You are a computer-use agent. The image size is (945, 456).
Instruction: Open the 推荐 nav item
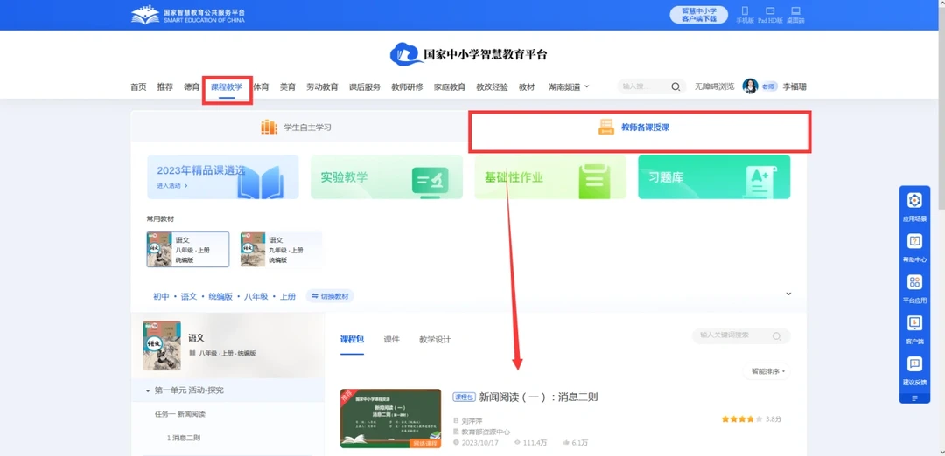pyautogui.click(x=165, y=86)
